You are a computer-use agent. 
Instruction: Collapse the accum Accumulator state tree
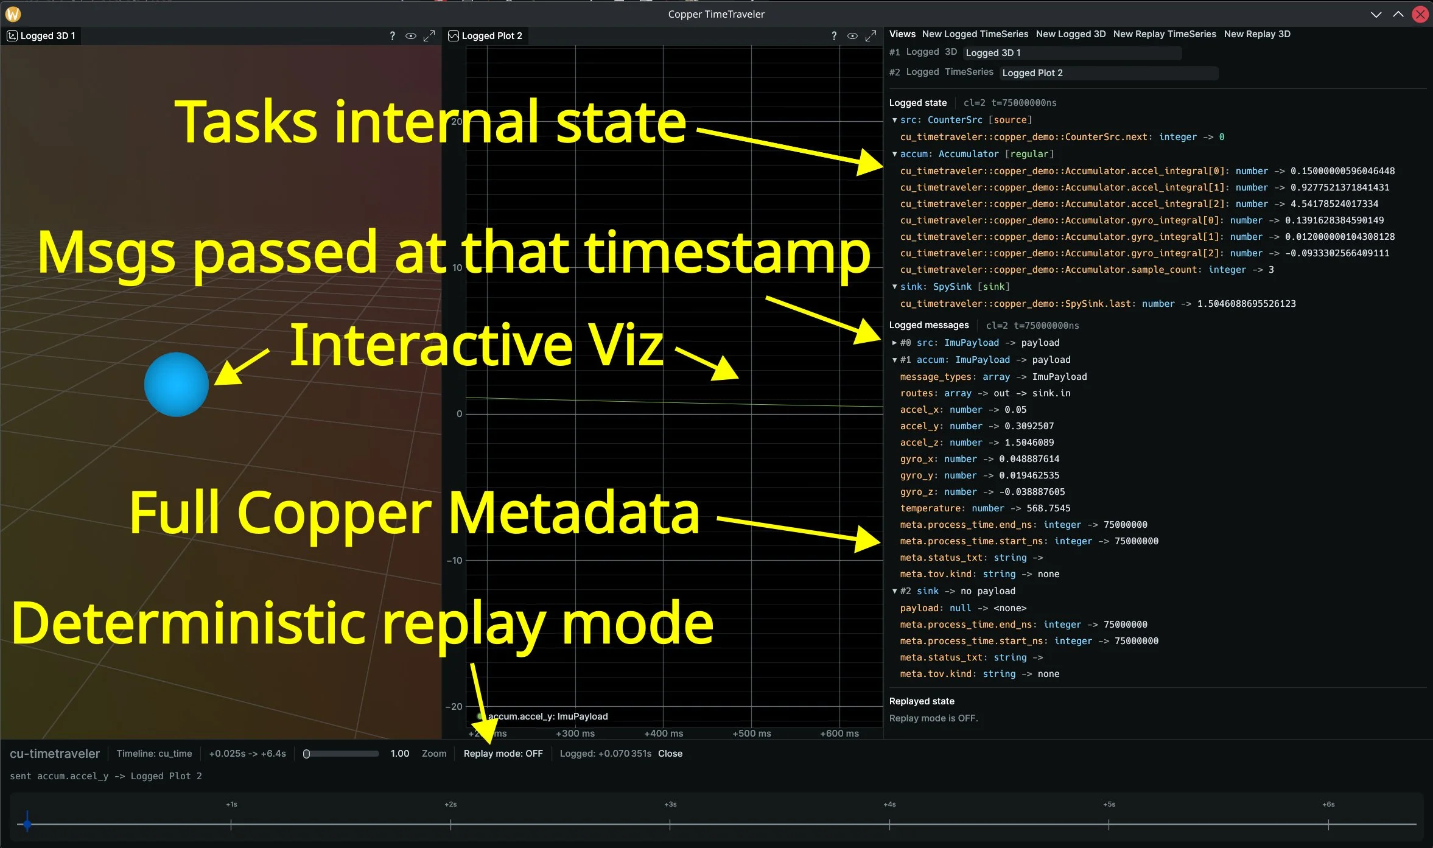tap(894, 154)
